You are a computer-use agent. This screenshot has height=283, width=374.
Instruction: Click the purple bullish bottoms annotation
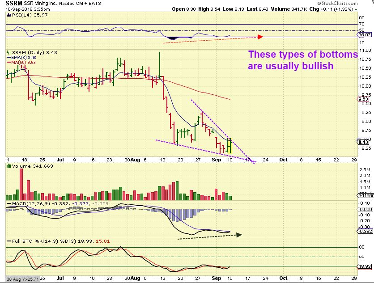303,60
